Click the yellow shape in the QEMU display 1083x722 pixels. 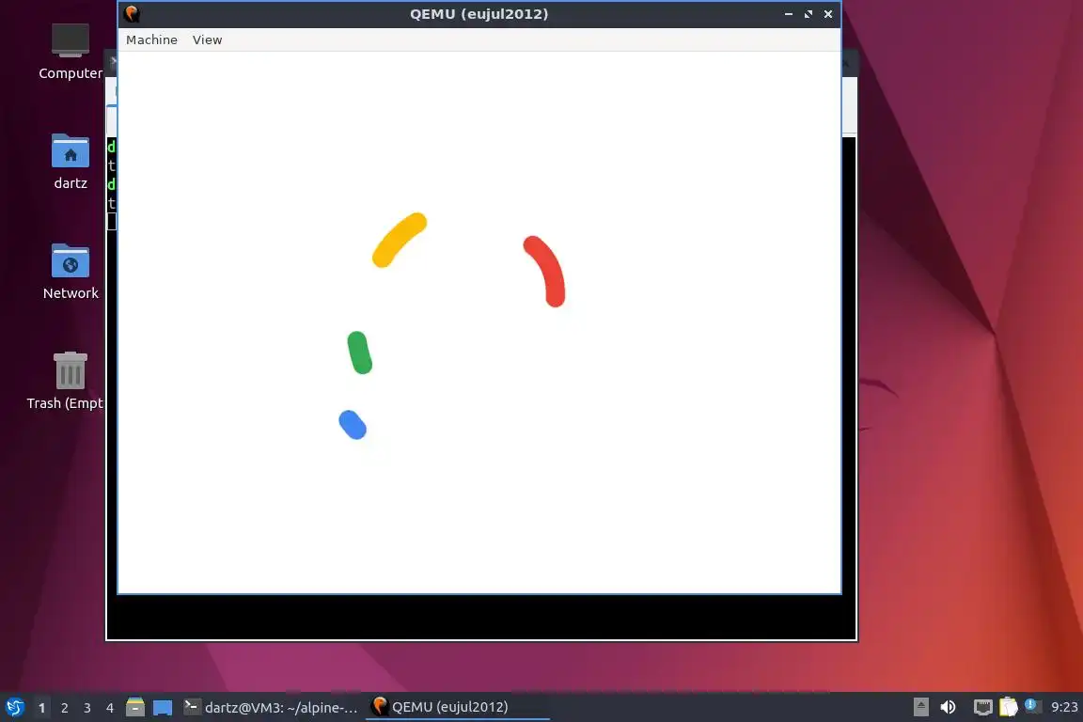[400, 240]
